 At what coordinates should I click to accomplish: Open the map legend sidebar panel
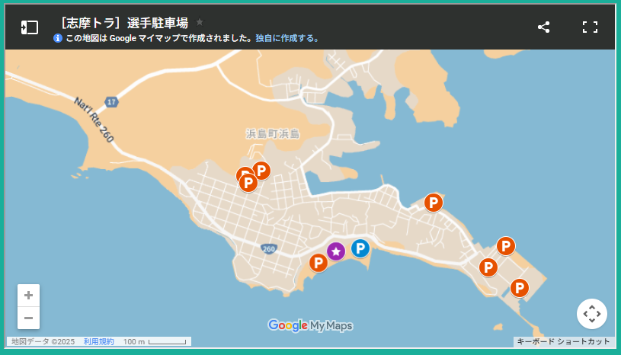pyautogui.click(x=29, y=27)
